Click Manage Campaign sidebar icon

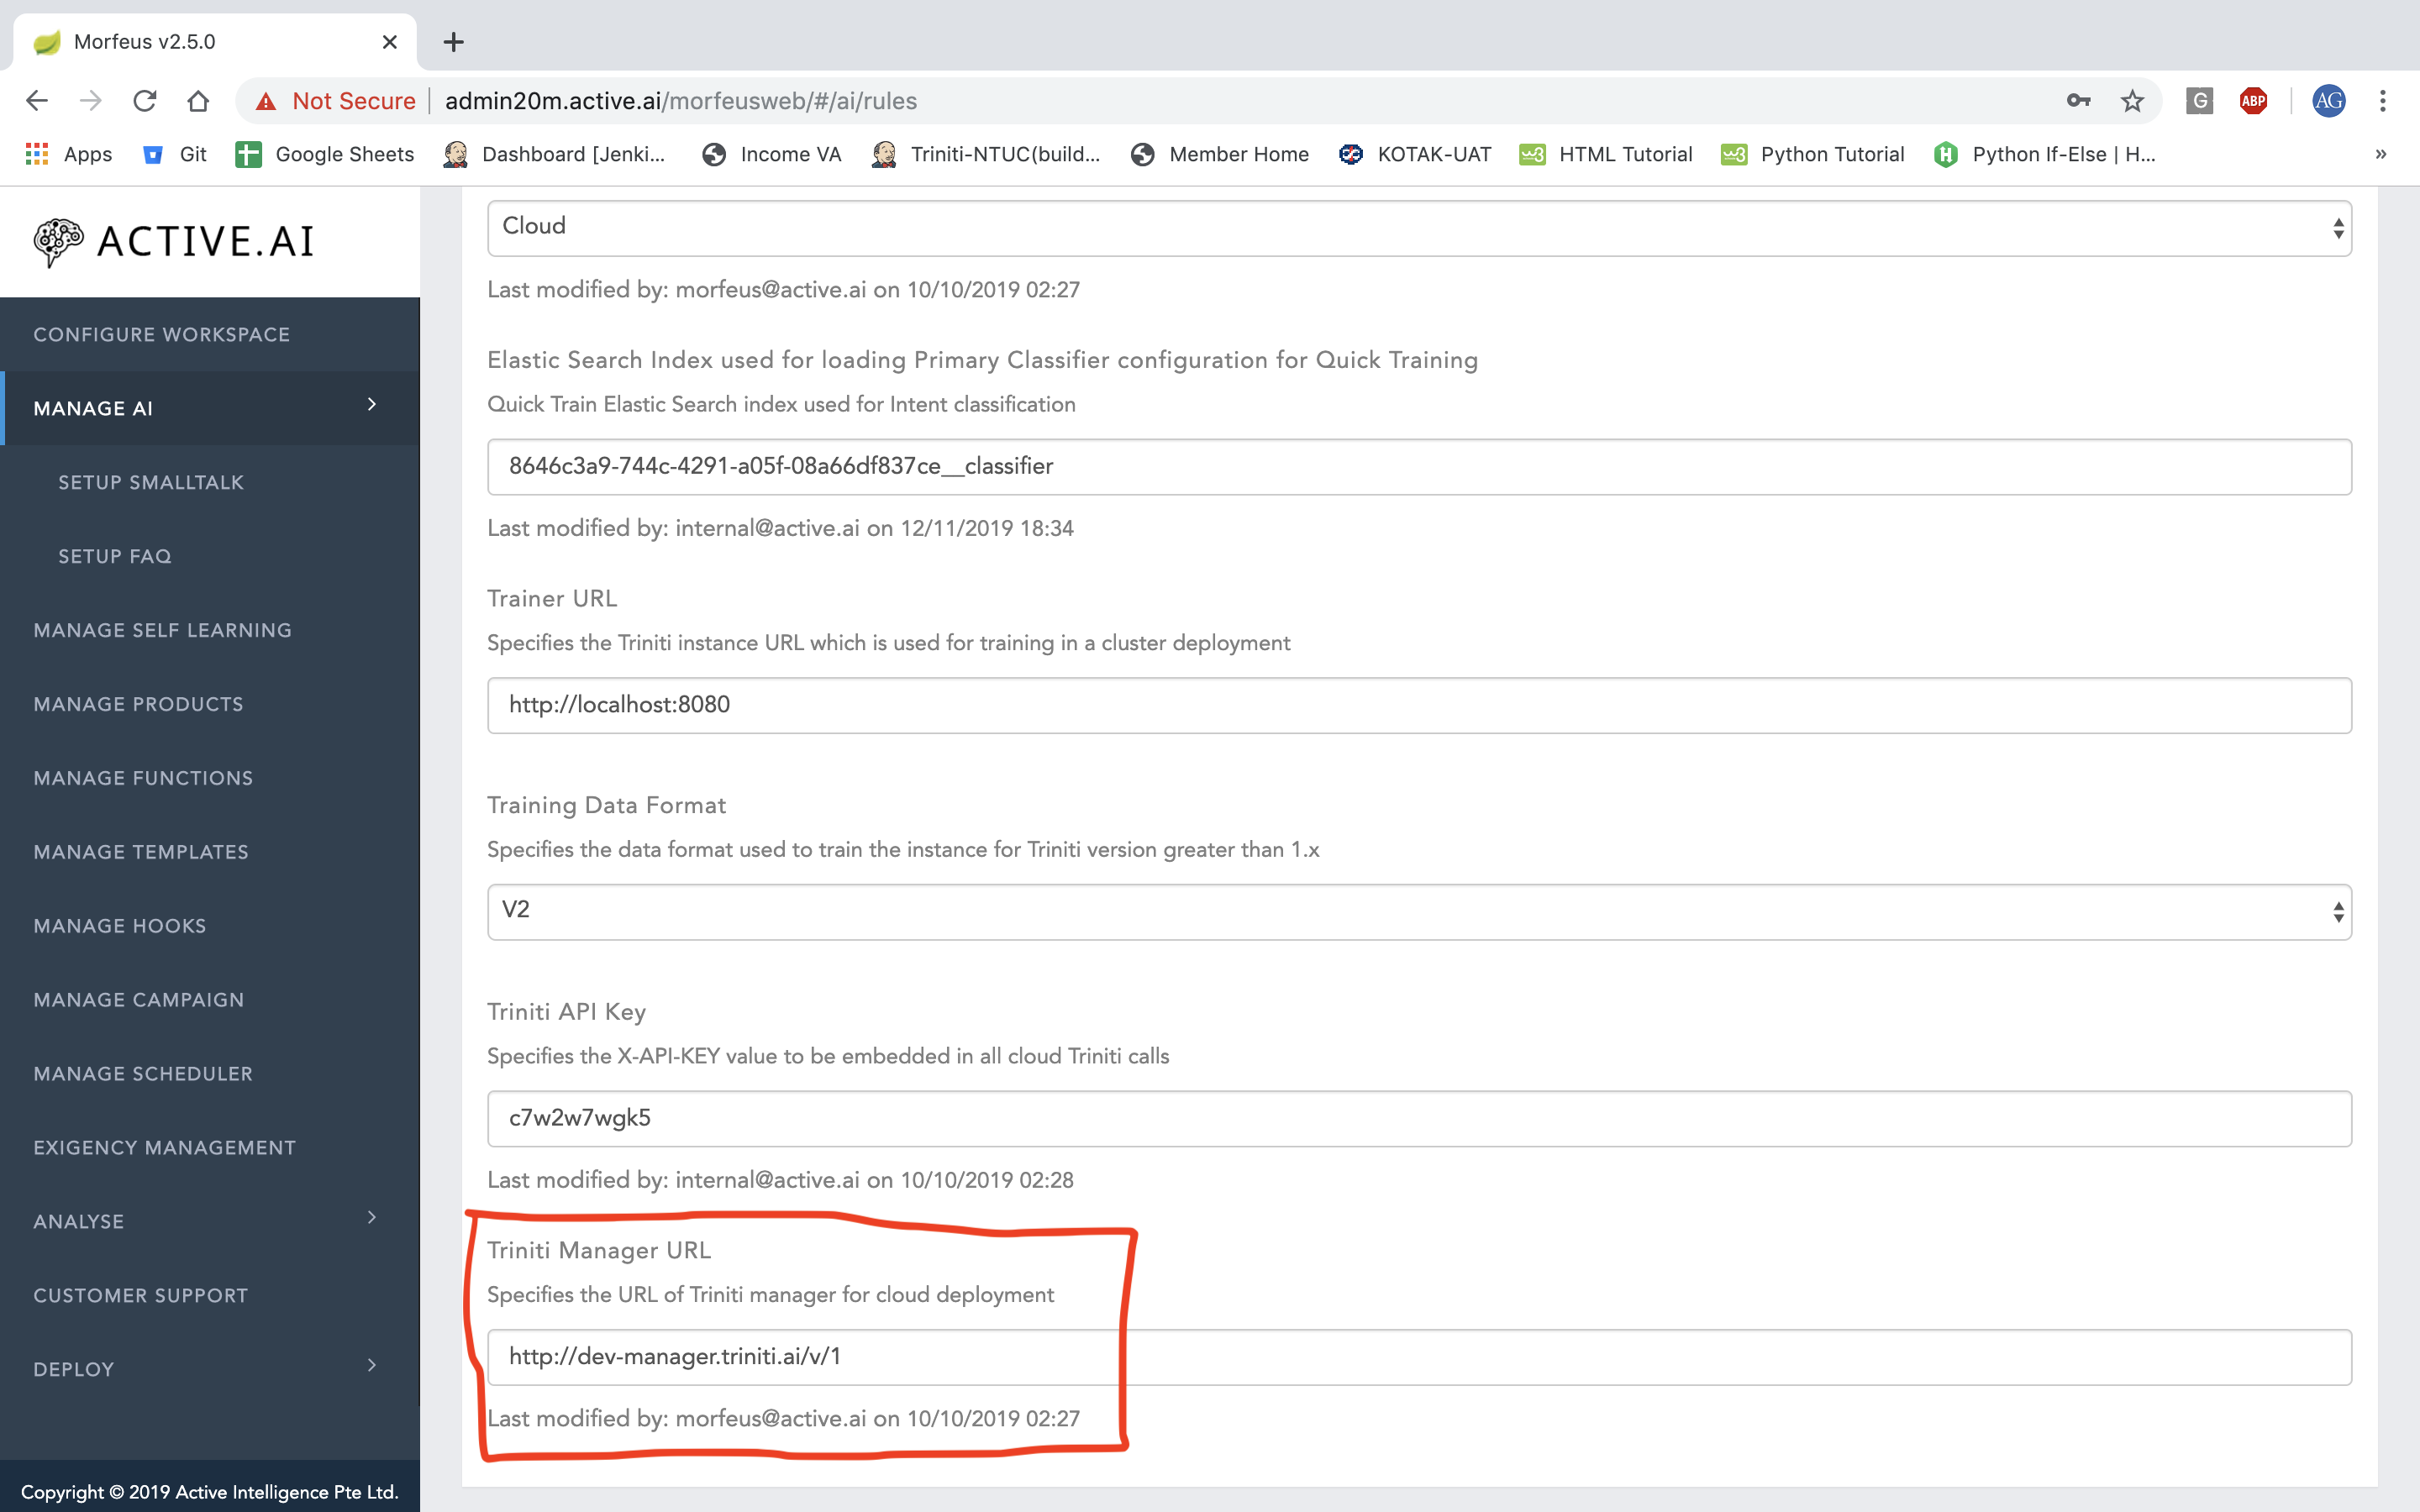[138, 1000]
